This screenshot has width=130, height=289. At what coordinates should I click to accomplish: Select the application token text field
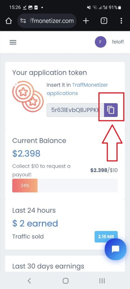tap(75, 110)
